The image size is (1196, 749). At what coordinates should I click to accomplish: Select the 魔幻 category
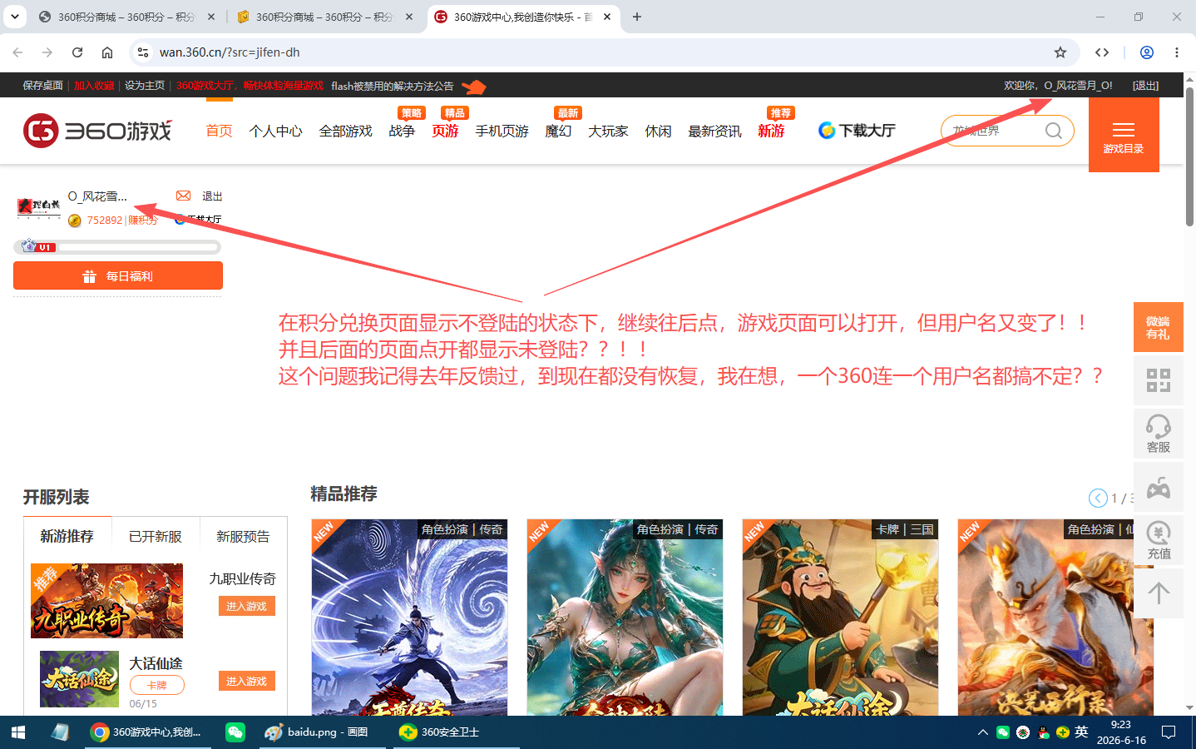pyautogui.click(x=558, y=131)
